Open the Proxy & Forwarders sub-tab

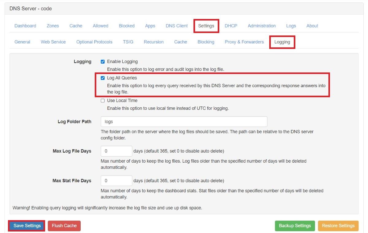click(x=244, y=42)
